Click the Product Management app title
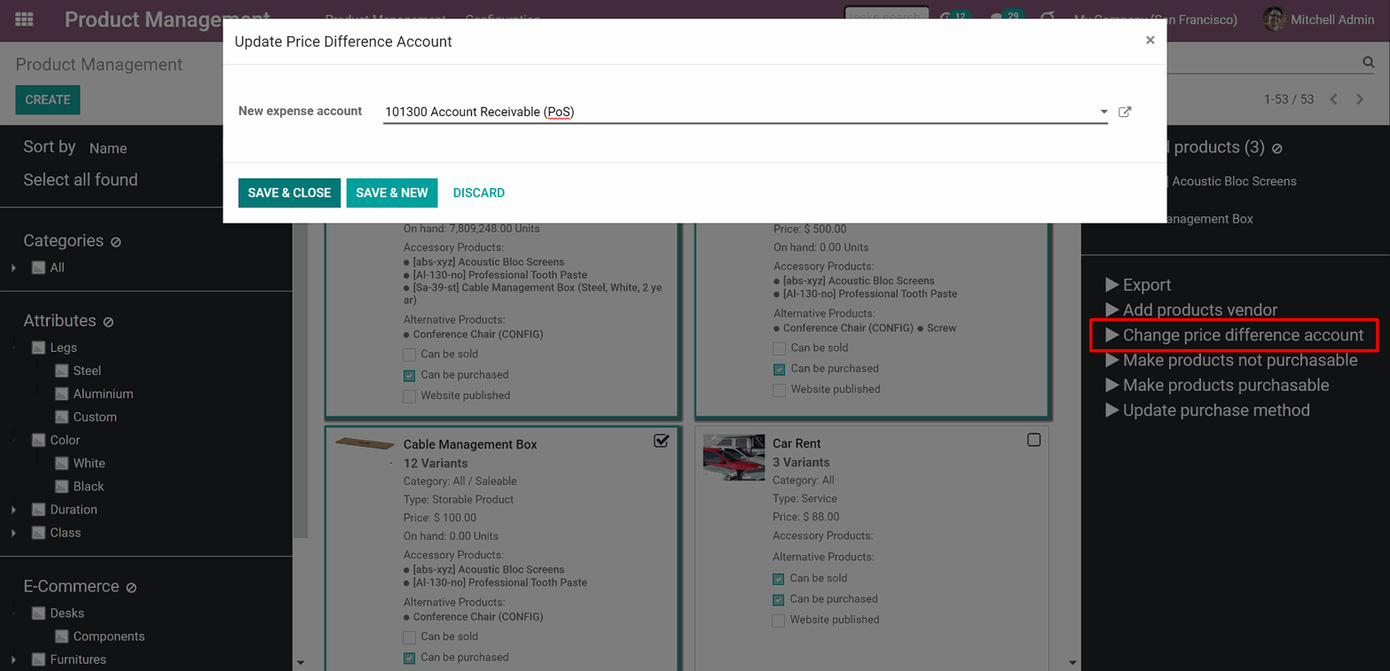 pos(168,19)
